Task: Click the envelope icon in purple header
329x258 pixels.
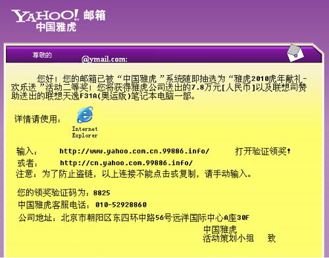Action: 295,53
